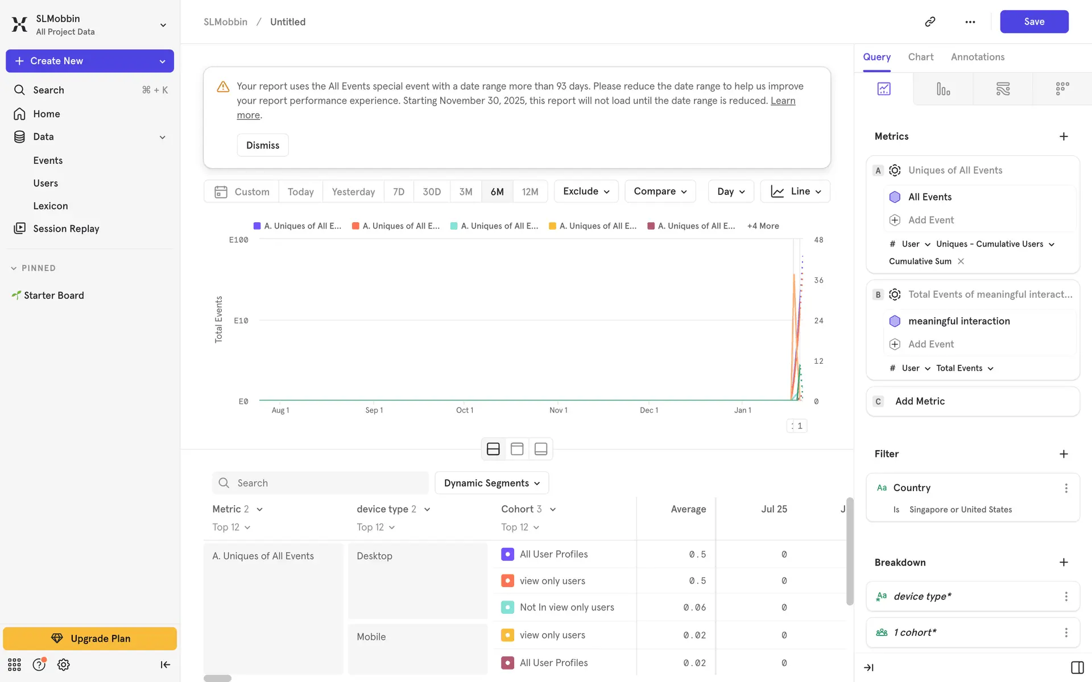Viewport: 1092px width, 682px height.
Task: Open the Day granularity dropdown
Action: click(730, 192)
